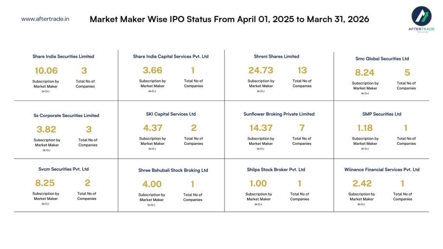Click Shree Bahubali Stock Broking Ltd heading
The height and width of the screenshot is (249, 443).
pos(173,170)
